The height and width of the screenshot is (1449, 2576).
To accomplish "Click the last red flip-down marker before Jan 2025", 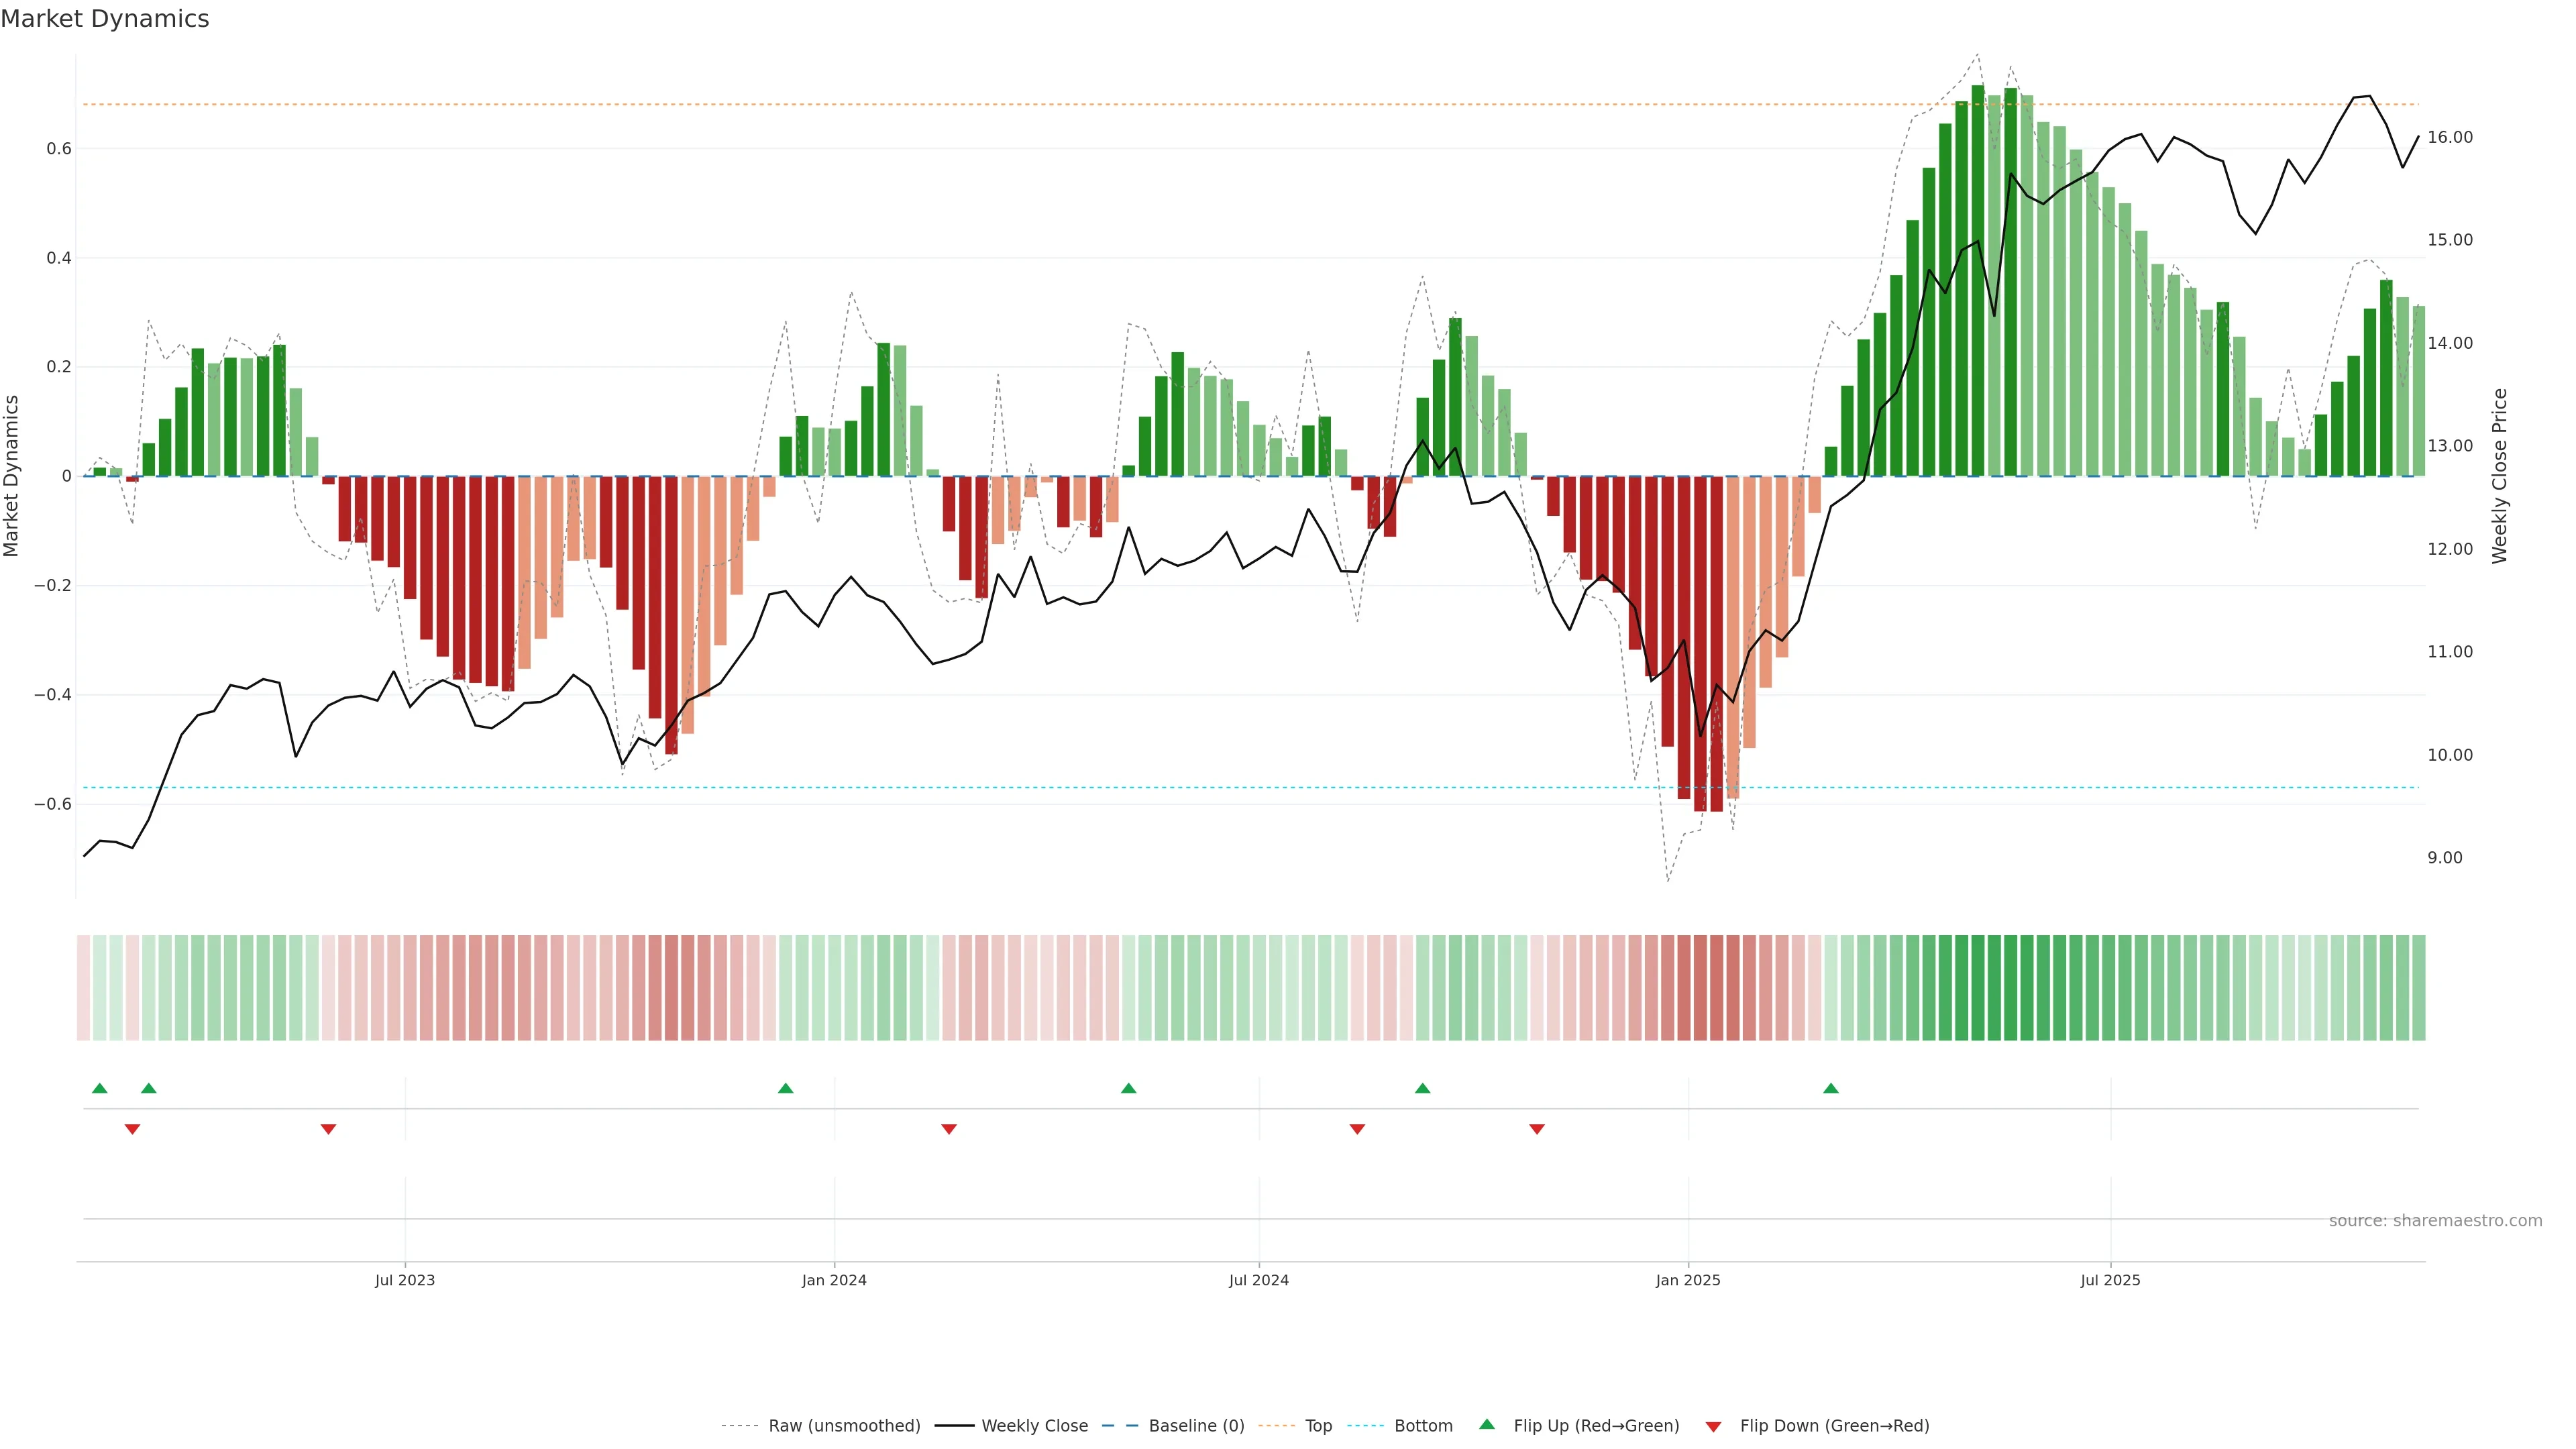I will pyautogui.click(x=1537, y=1129).
